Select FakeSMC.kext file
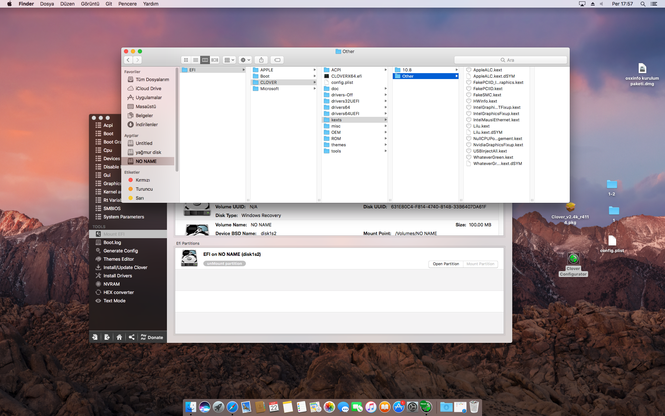This screenshot has height=416, width=665. (487, 95)
